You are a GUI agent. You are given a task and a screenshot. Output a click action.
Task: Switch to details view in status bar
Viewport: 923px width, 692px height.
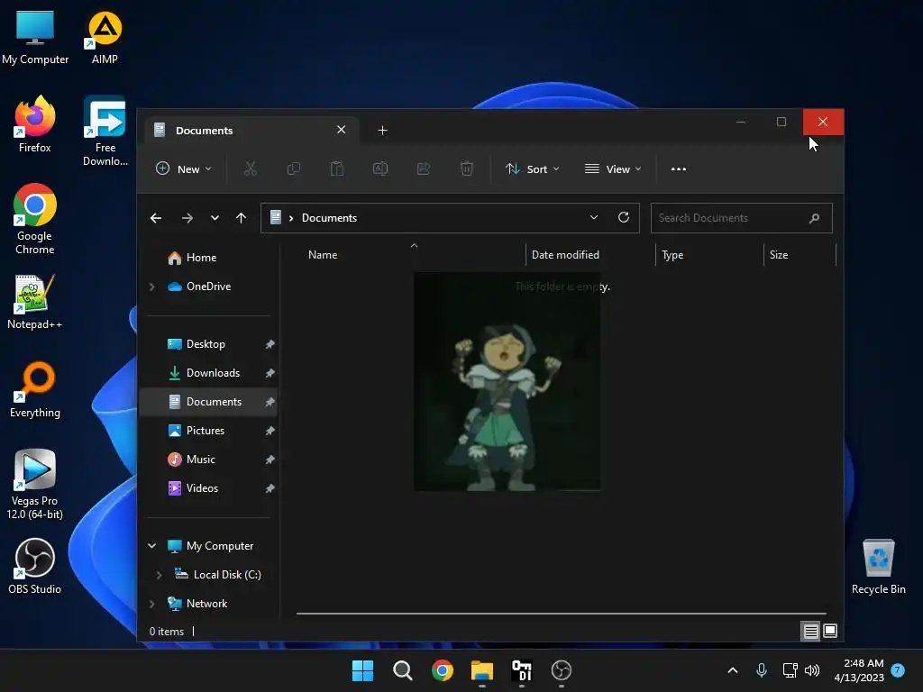[810, 632]
